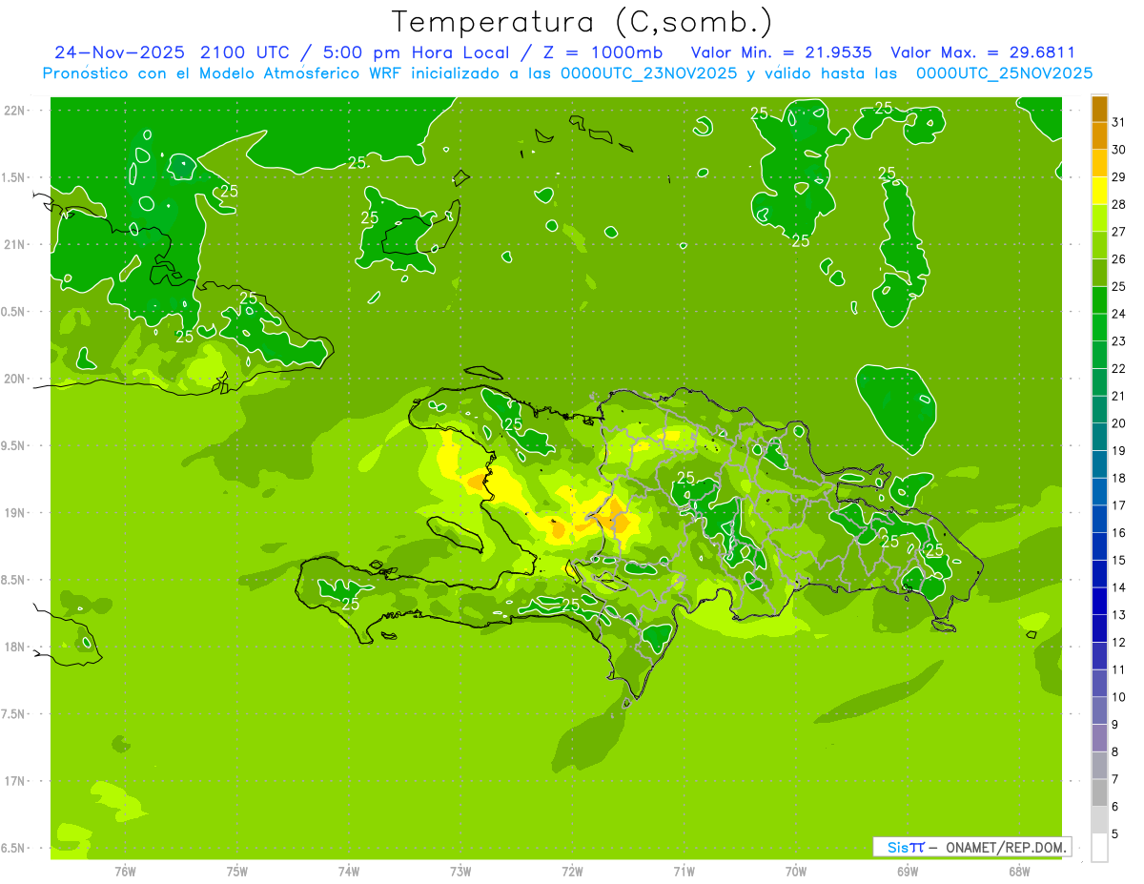Click the "ONAMET/REP.DOM." credit label
Screen dimensions: 1144x884
pos(1006,847)
